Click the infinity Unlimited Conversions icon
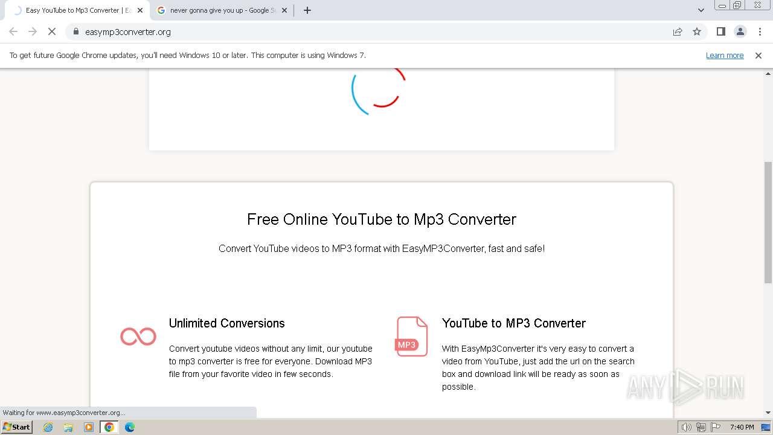Screen dimensions: 773x435 coord(138,337)
